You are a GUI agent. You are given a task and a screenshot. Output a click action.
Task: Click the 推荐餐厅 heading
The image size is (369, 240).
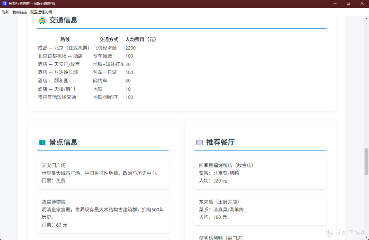click(220, 142)
